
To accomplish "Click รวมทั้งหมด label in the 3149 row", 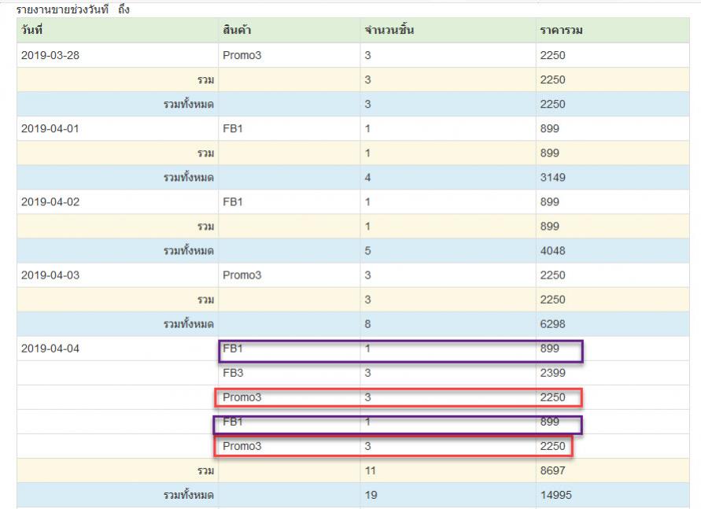I will tap(188, 178).
